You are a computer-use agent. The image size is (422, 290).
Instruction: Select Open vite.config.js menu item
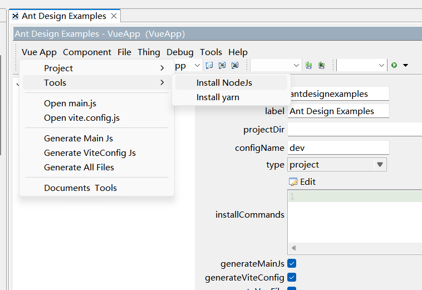pyautogui.click(x=97, y=118)
